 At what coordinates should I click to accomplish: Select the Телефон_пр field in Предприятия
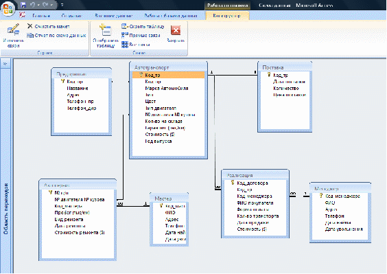[80, 102]
